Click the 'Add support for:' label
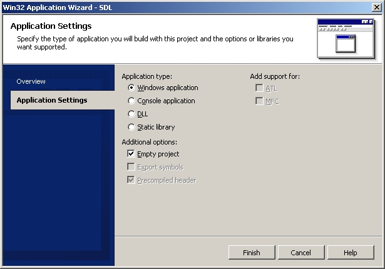 coord(275,76)
